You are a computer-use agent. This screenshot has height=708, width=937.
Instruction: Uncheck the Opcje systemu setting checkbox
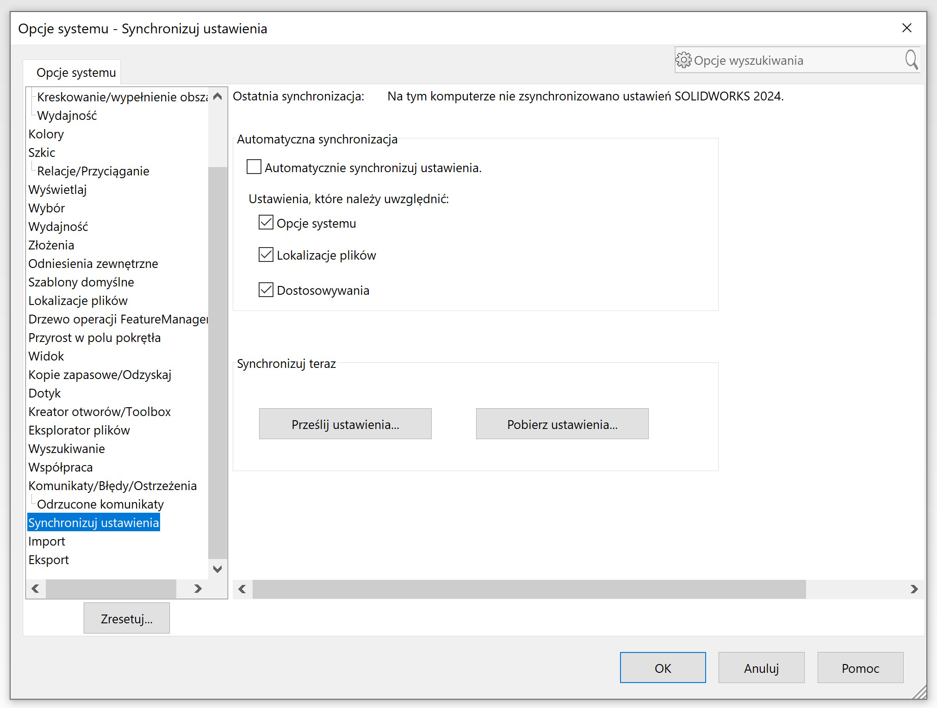266,223
